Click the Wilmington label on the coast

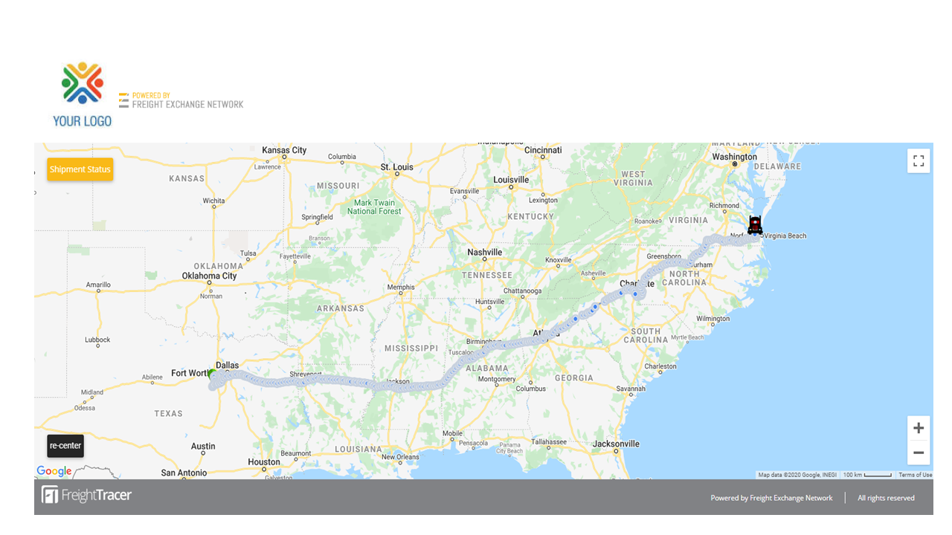click(x=713, y=319)
